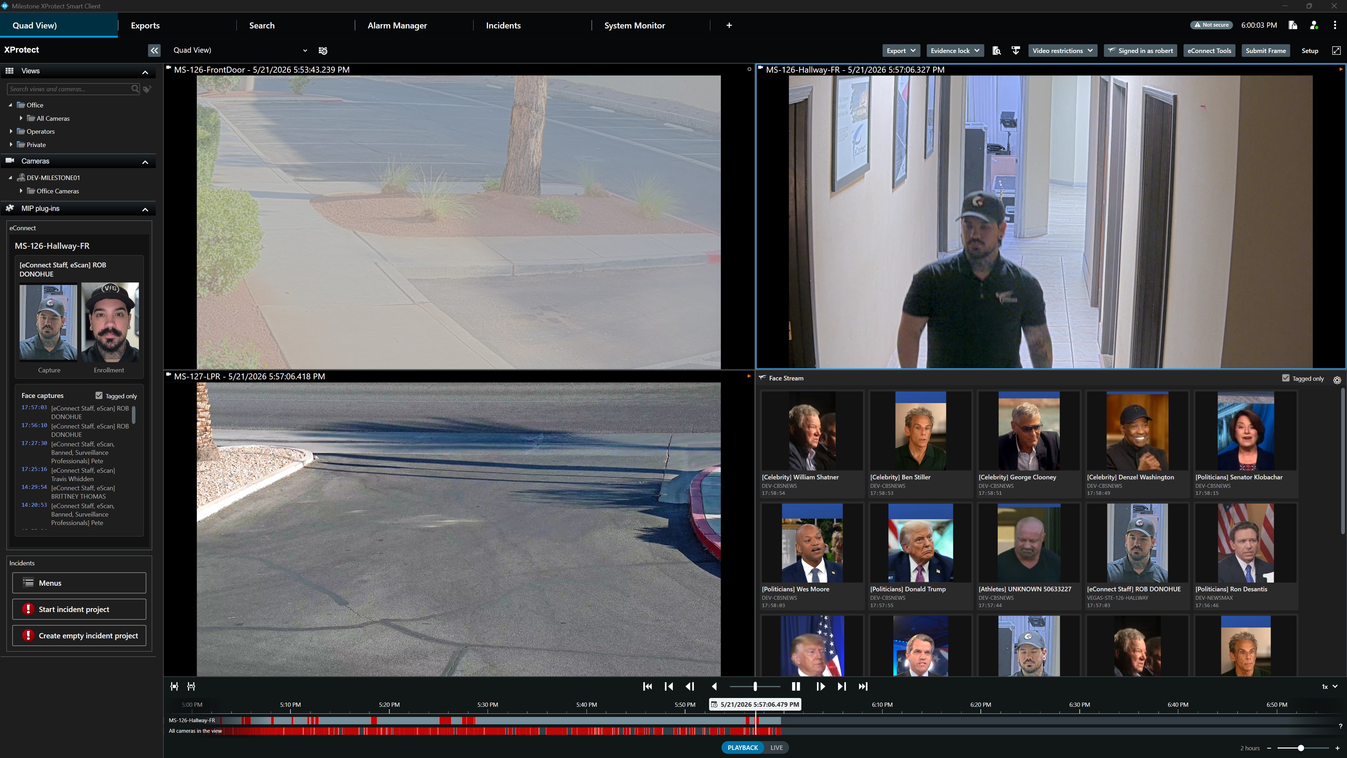
Task: Open the Incidents tab
Action: click(503, 25)
